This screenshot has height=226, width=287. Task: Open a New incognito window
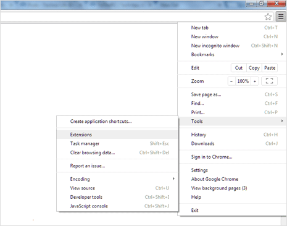tap(232, 46)
